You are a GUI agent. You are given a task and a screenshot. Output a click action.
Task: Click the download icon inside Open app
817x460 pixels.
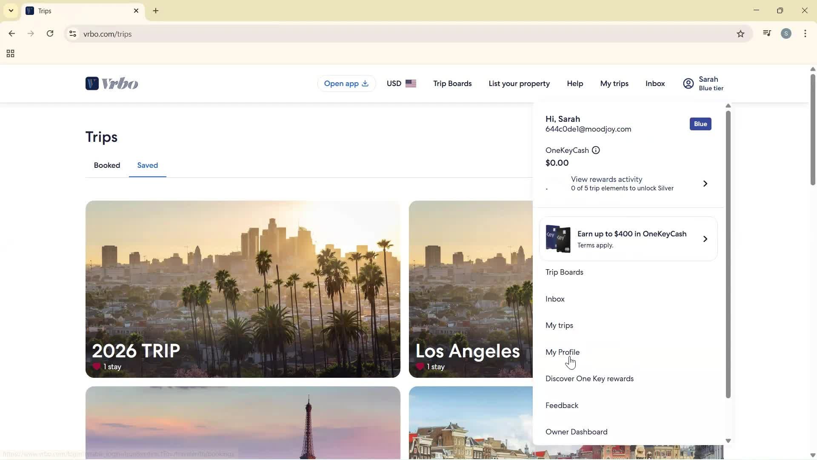click(x=365, y=83)
